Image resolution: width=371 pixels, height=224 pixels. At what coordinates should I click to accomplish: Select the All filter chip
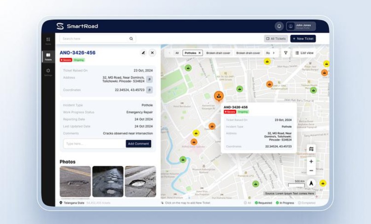(x=177, y=53)
